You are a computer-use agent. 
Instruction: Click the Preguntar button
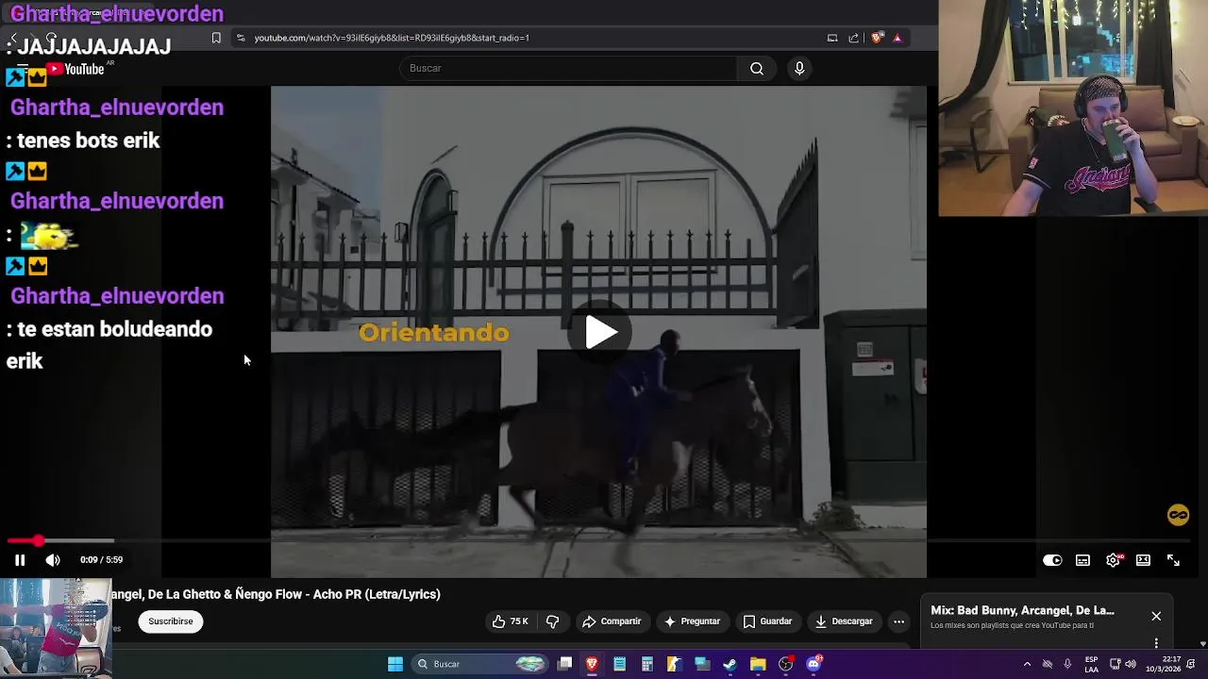pos(692,621)
